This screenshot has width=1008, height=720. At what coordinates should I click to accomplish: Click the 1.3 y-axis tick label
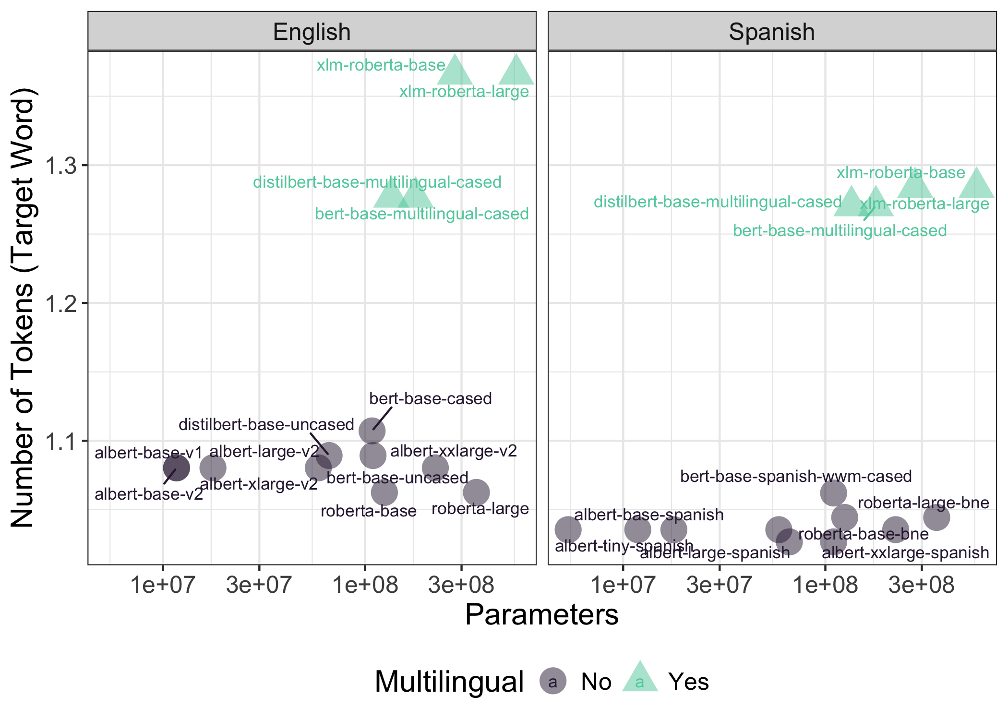coord(60,166)
